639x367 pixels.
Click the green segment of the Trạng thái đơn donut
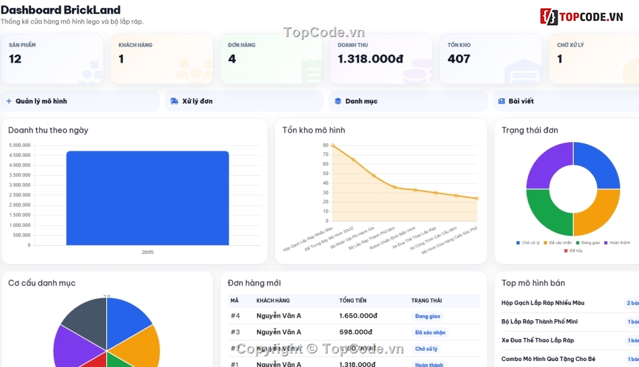[550, 213]
